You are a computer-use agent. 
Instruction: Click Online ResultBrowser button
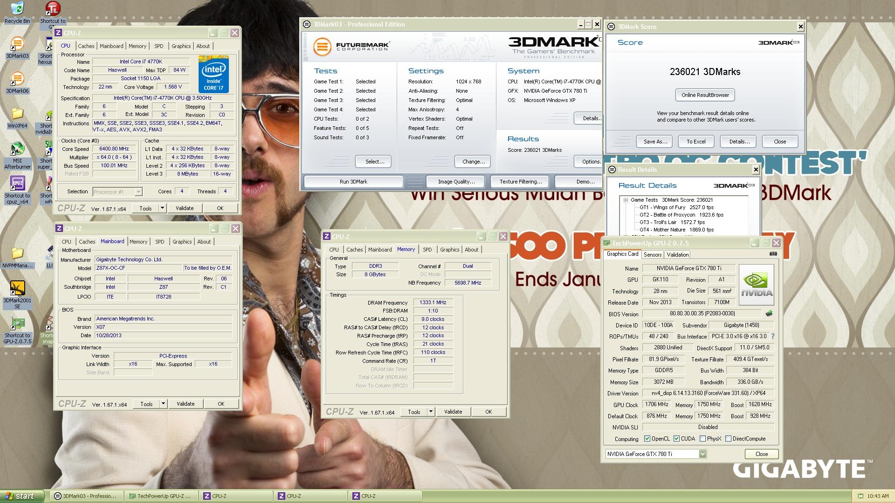(x=705, y=95)
